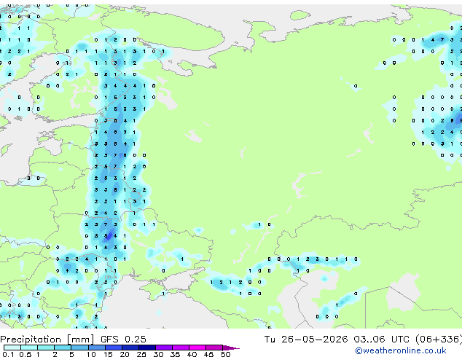Click the 45–50 mm legend swatch

click(214, 348)
